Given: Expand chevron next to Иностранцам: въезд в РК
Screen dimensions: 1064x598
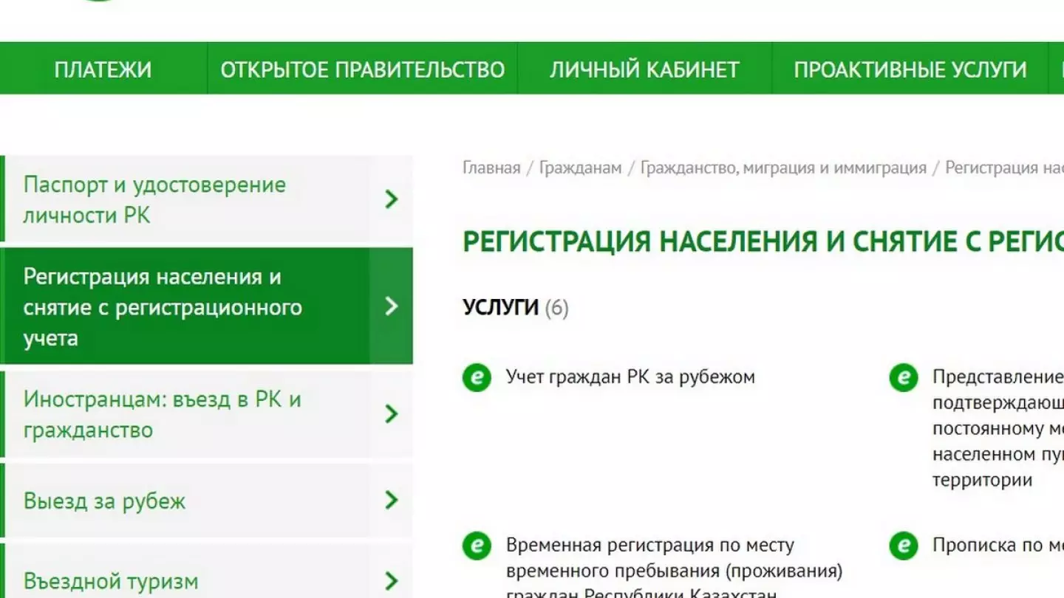Looking at the screenshot, I should (392, 413).
